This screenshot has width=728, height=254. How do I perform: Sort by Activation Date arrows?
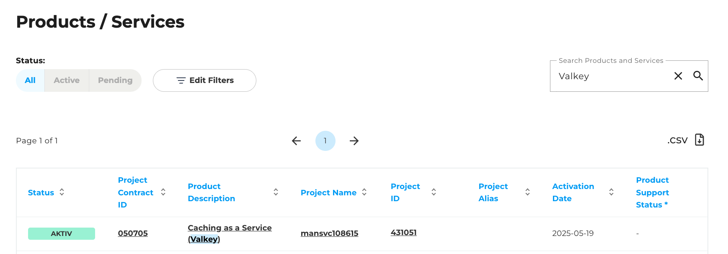[x=612, y=192]
